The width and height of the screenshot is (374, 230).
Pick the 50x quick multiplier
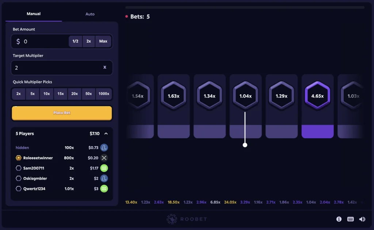(88, 94)
